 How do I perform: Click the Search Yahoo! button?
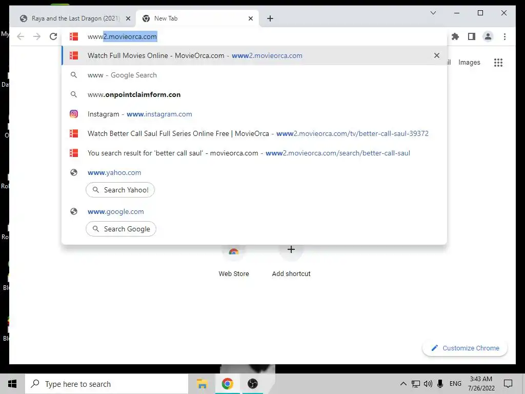tap(120, 190)
